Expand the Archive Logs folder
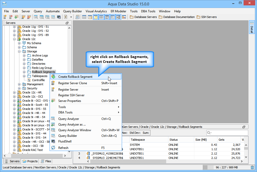The width and height of the screenshot is (257, 172). coord(24,55)
